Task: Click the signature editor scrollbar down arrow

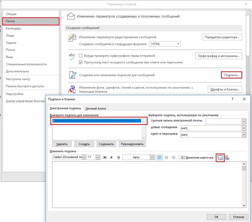Action: (x=244, y=205)
